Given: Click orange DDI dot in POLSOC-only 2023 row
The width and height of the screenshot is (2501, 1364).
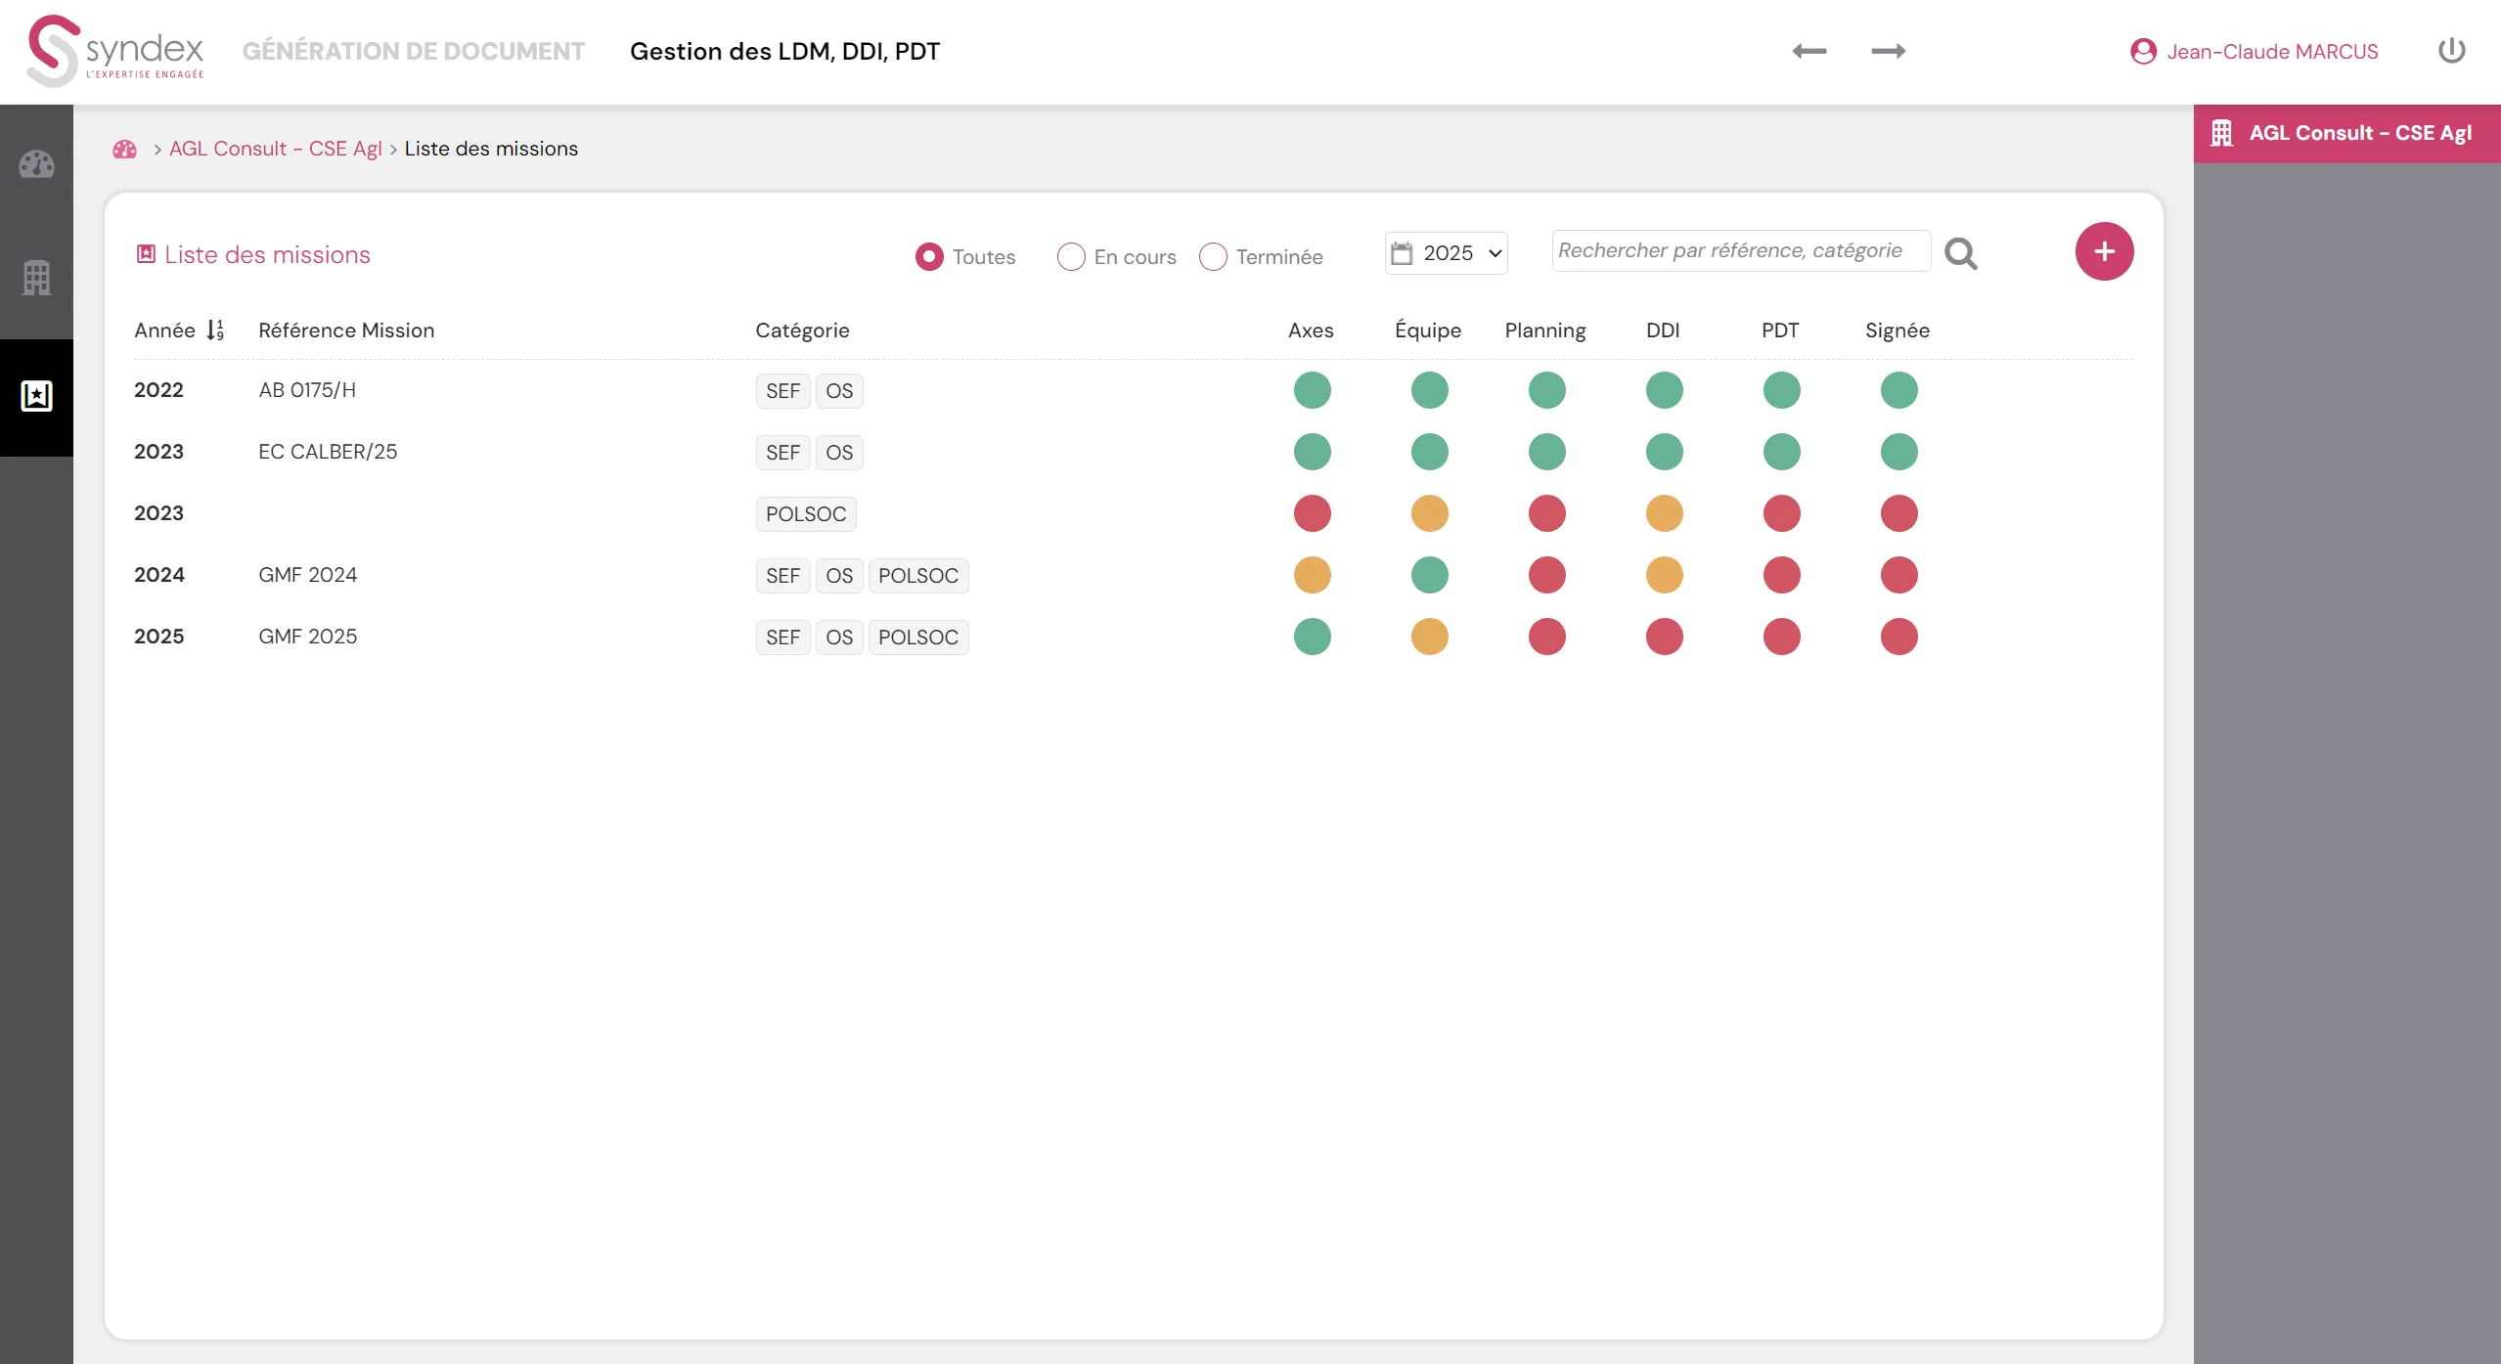Looking at the screenshot, I should coord(1664,513).
